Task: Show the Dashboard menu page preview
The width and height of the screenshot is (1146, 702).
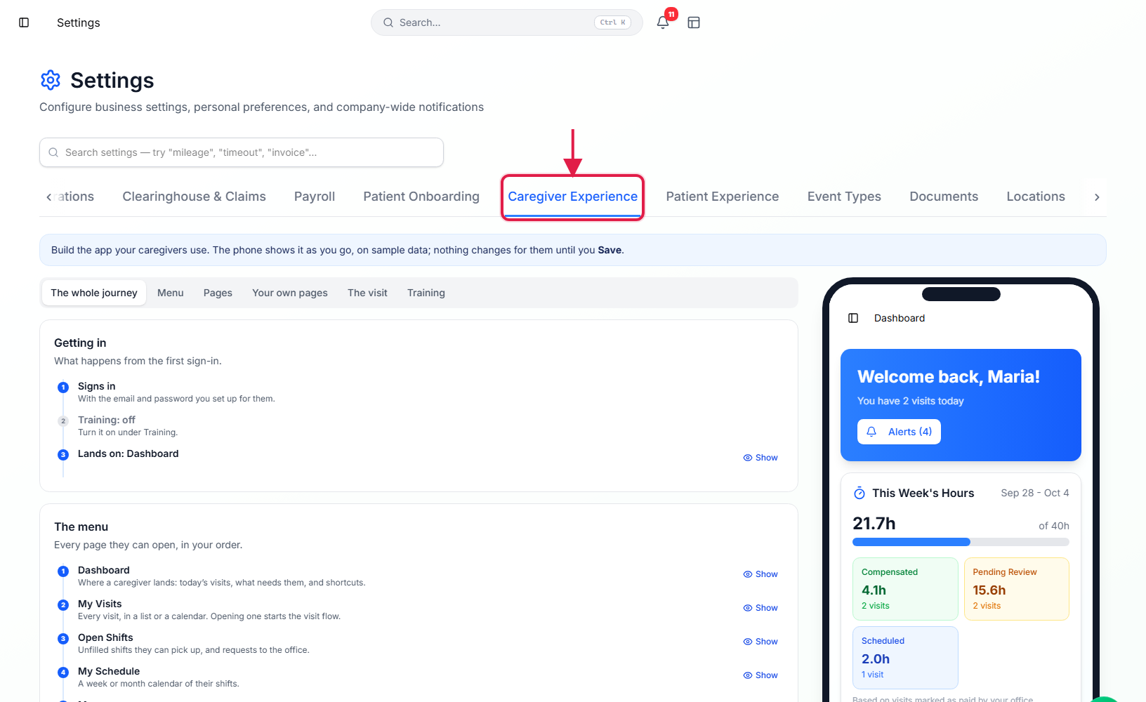Action: coord(760,574)
